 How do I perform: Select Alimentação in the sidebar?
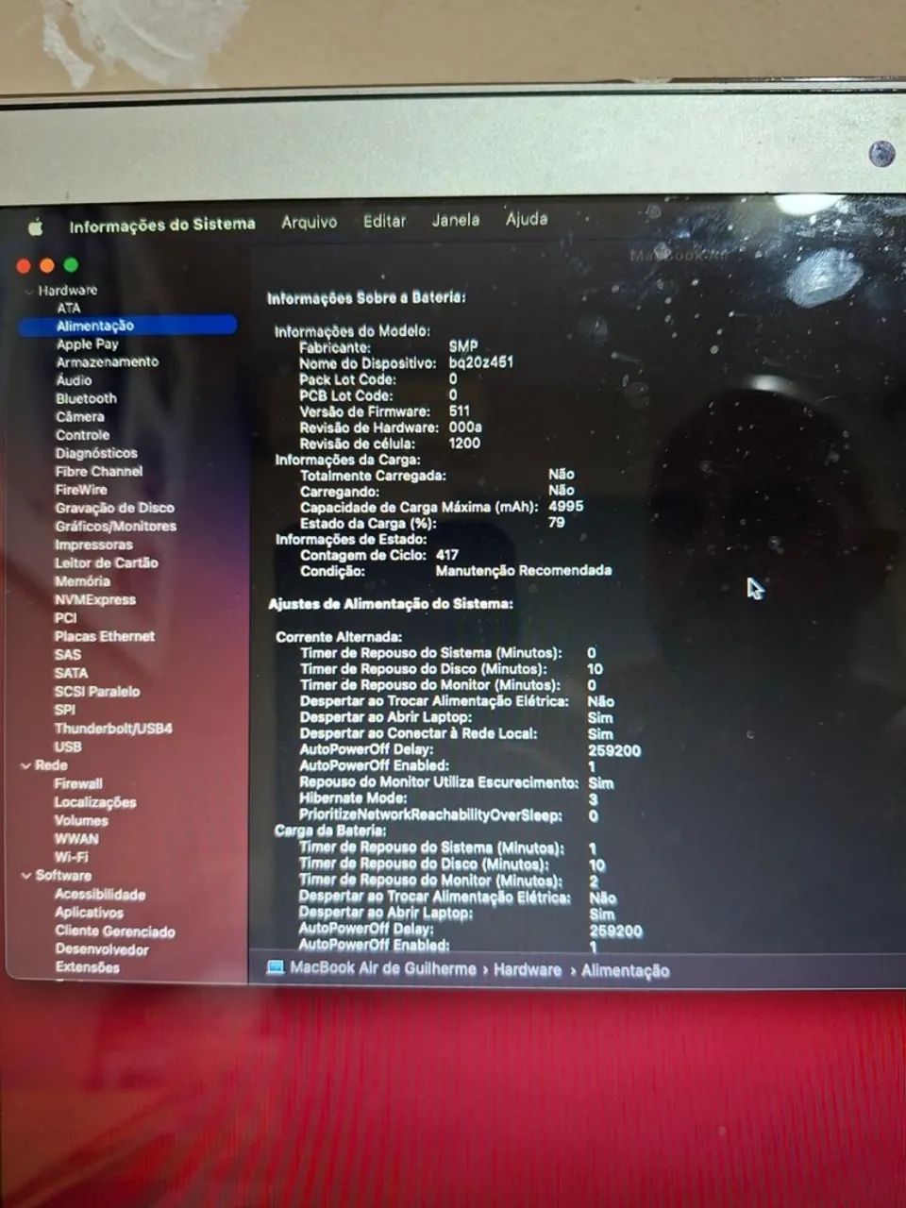click(x=127, y=326)
